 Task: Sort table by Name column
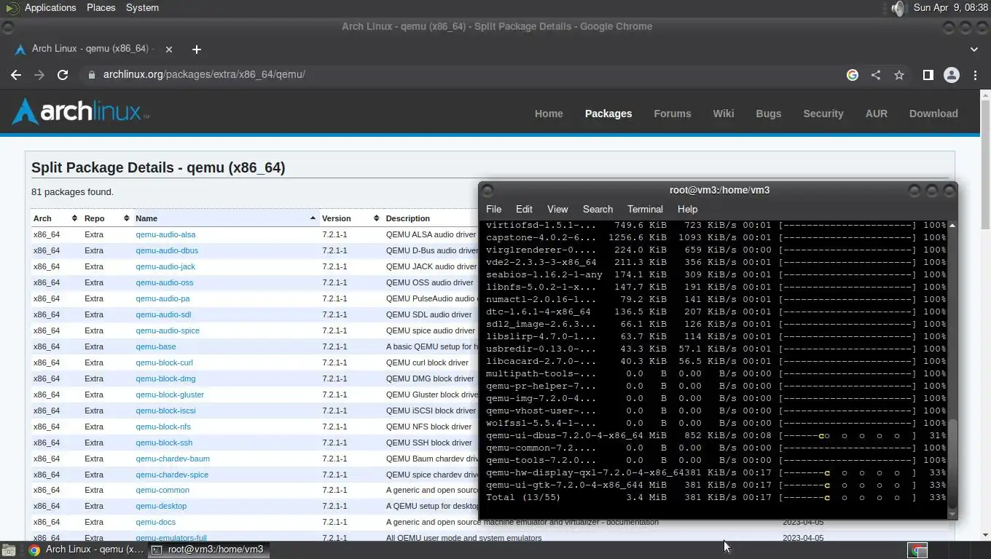click(225, 218)
